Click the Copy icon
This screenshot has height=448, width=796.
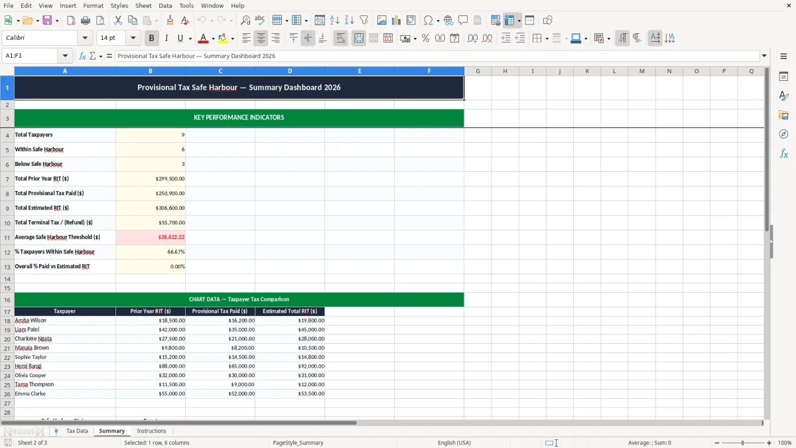click(133, 21)
